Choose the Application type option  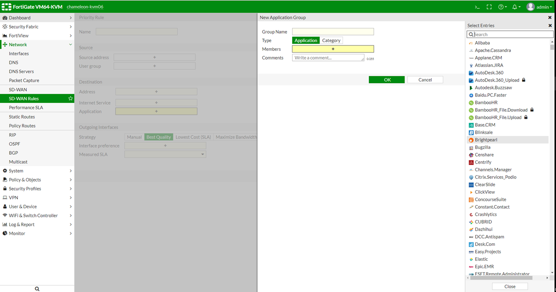306,40
